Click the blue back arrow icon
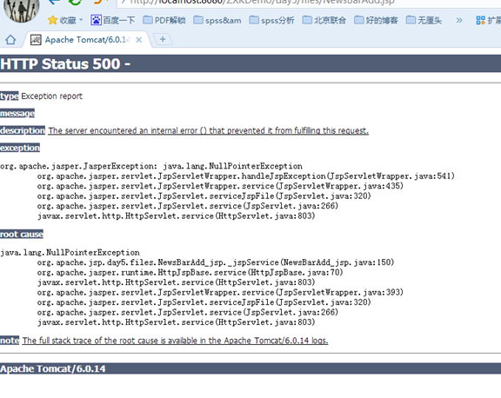The width and height of the screenshot is (501, 398). 54,2
